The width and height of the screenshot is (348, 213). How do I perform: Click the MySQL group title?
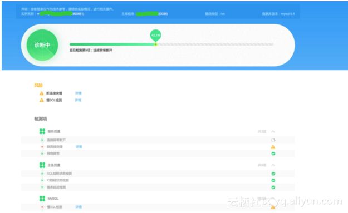pos(53,199)
